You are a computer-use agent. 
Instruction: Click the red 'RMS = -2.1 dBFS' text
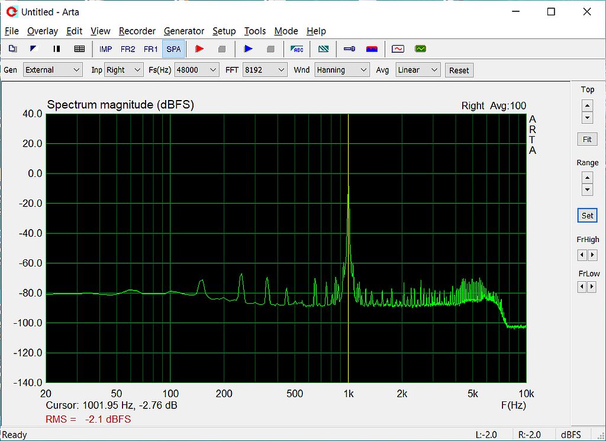[88, 419]
